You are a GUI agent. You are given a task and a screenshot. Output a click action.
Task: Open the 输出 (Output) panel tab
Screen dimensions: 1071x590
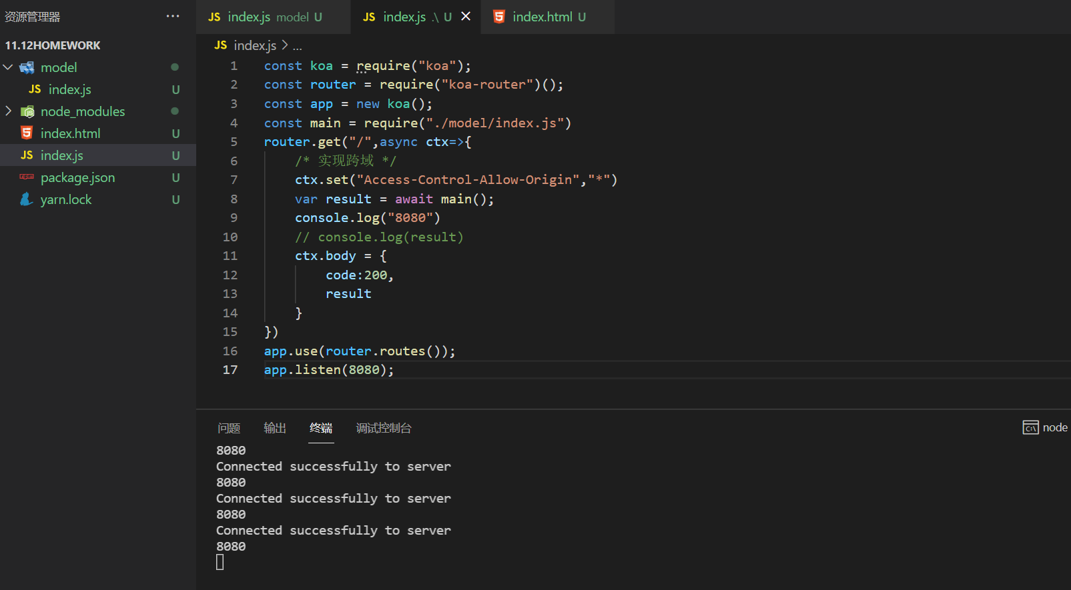click(x=275, y=428)
